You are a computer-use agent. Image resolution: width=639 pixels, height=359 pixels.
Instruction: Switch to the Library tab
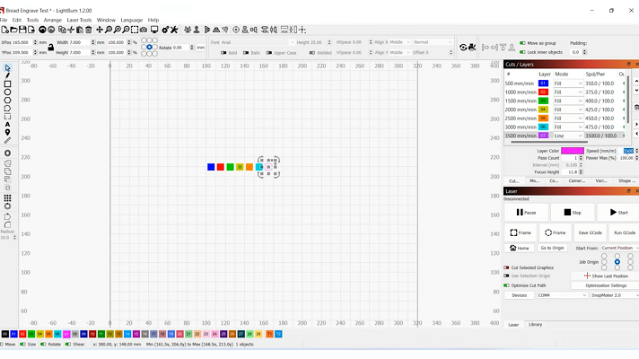click(535, 325)
